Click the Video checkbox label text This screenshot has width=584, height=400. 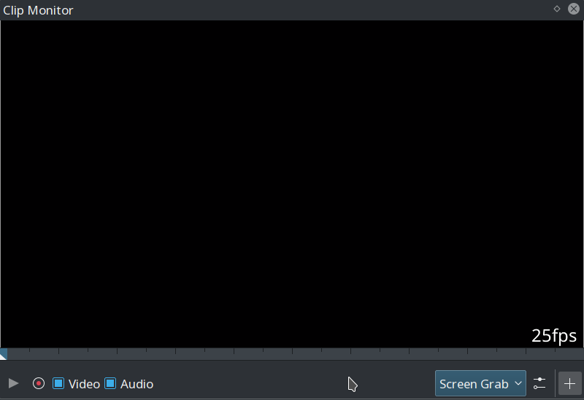coord(84,384)
